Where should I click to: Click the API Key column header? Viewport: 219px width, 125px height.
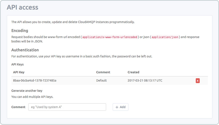click(19, 72)
